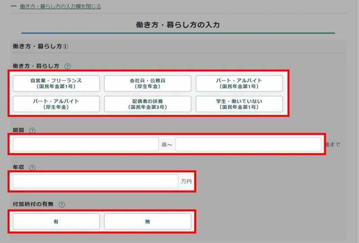Screen dimensions: 359x243
Task: Choose パート・アルバイト (厚生年金)
Action: point(56,104)
